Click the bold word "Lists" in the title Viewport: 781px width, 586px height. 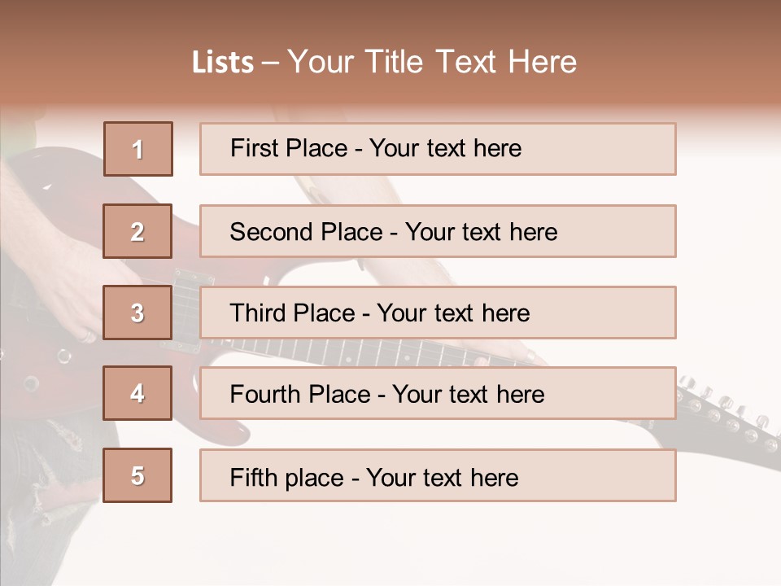pyautogui.click(x=223, y=63)
